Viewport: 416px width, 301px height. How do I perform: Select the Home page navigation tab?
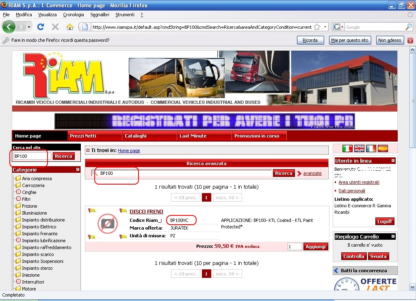click(39, 136)
